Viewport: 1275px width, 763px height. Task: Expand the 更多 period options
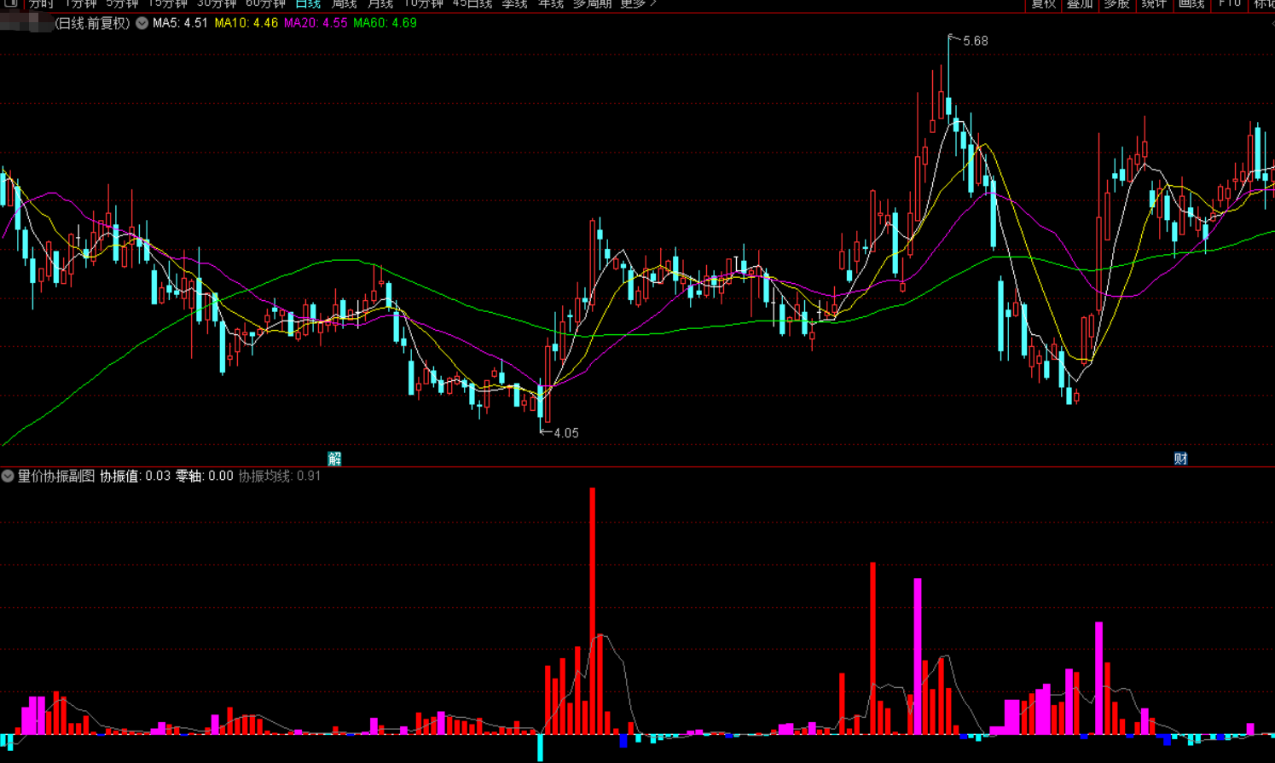point(638,4)
